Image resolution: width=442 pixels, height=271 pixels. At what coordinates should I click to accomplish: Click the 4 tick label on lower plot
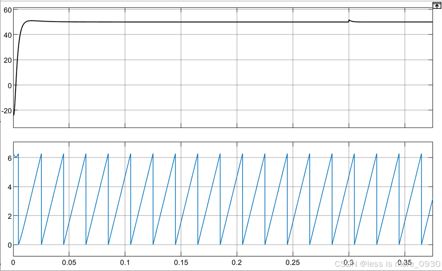click(10, 187)
